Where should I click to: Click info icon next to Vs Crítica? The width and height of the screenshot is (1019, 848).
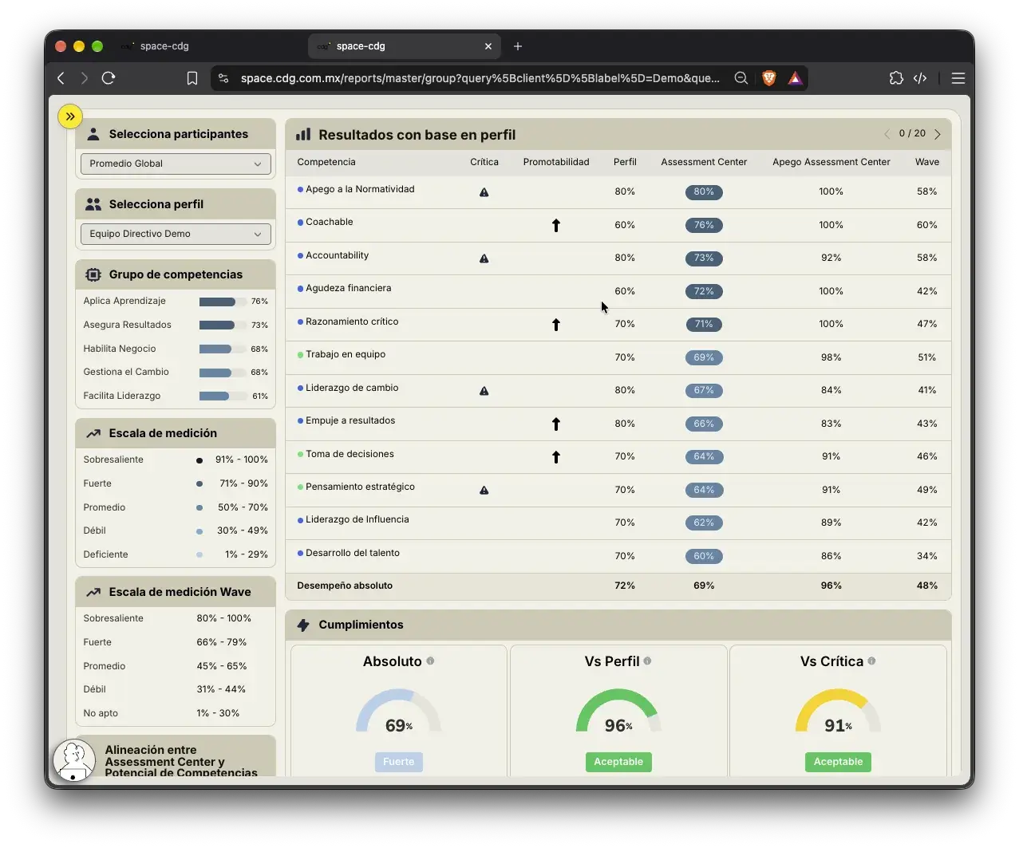click(871, 661)
